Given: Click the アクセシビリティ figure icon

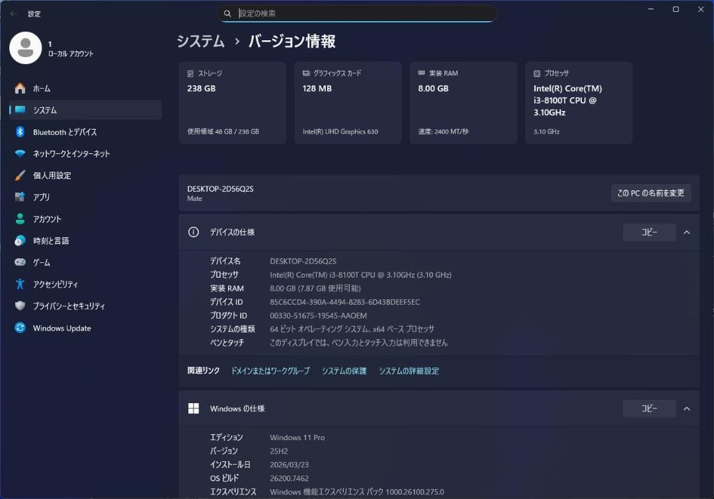Looking at the screenshot, I should pos(20,284).
